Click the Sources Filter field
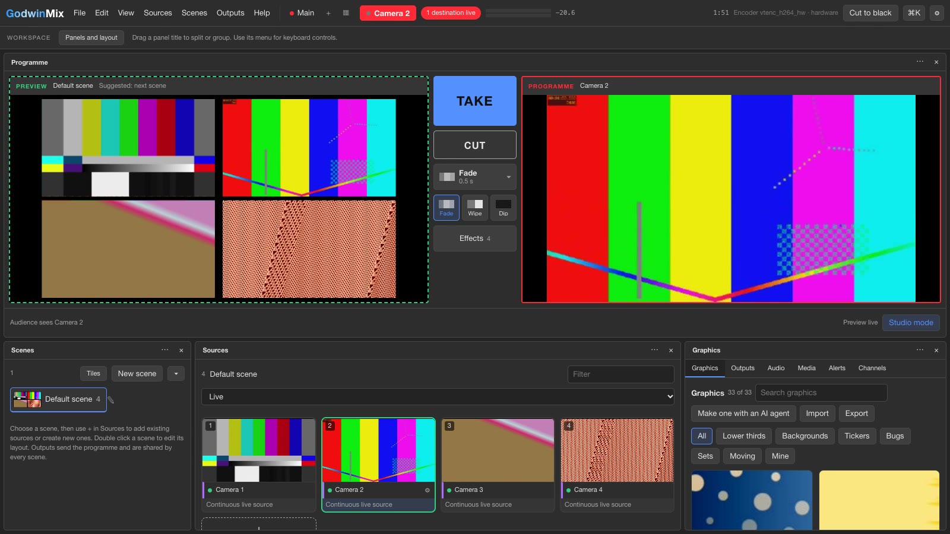The height and width of the screenshot is (534, 950). coord(621,374)
